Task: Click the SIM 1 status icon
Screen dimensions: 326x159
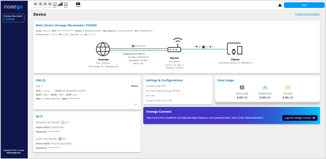Action: pos(54,4)
